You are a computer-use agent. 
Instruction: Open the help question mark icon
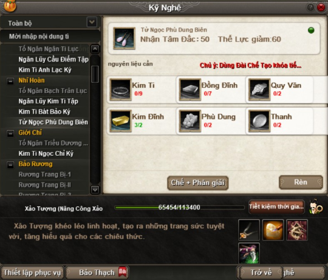(x=310, y=7)
